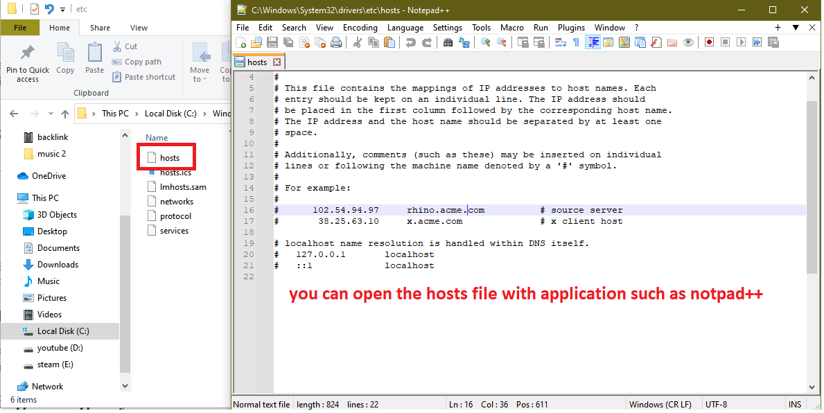Click the large Paste button in Explorer

pos(94,59)
